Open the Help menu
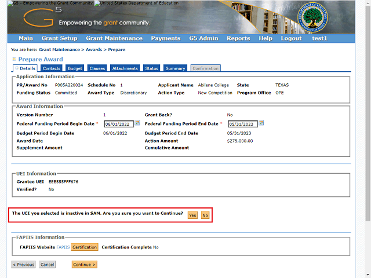 [265, 38]
